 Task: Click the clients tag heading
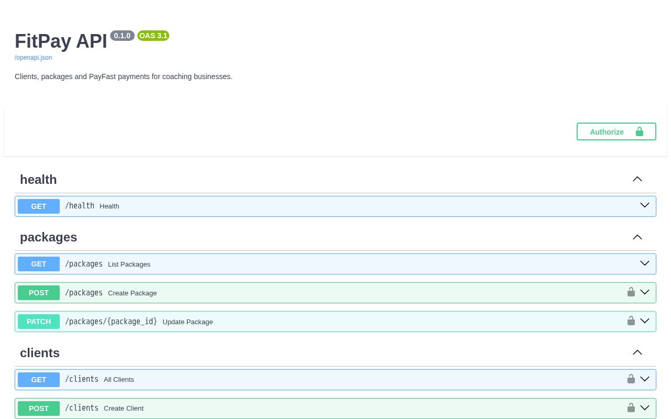pyautogui.click(x=40, y=353)
